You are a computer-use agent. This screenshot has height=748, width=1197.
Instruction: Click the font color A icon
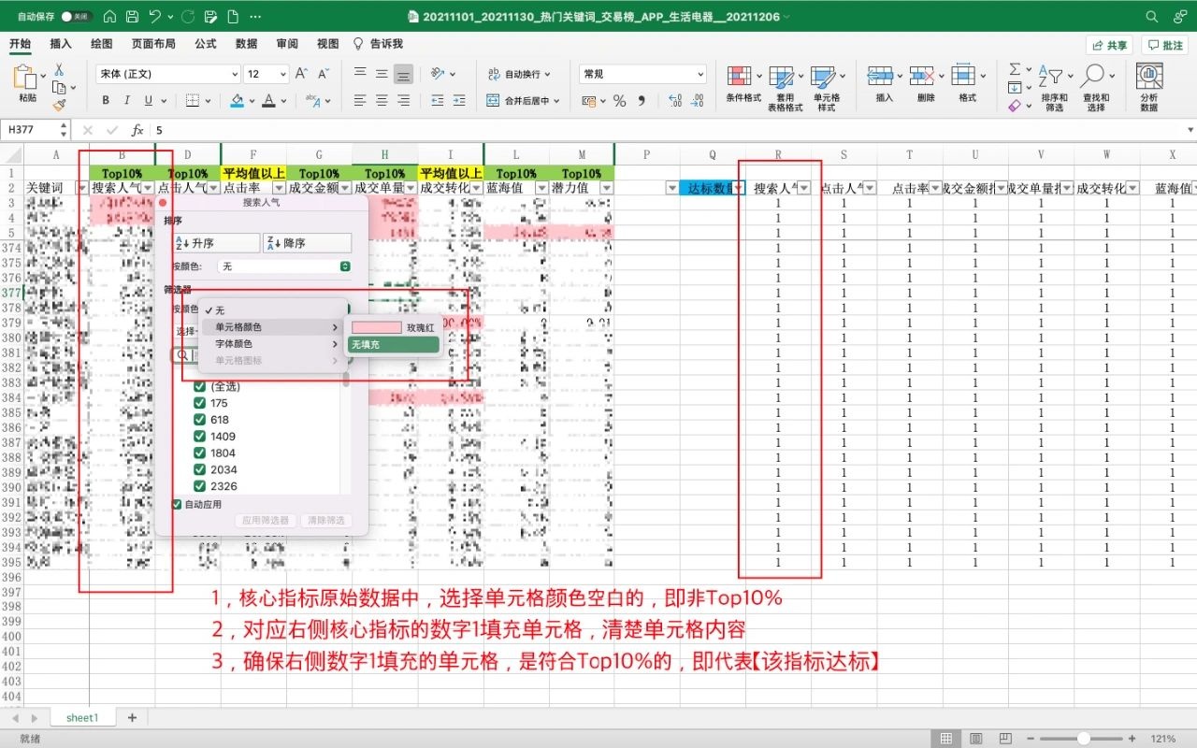click(269, 100)
